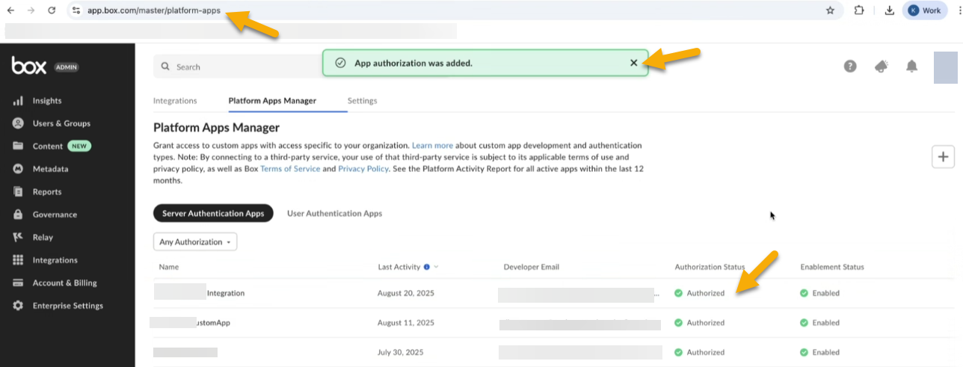Viewport: 963px width, 367px height.
Task: Open browser extensions puzzle icon
Action: click(859, 10)
